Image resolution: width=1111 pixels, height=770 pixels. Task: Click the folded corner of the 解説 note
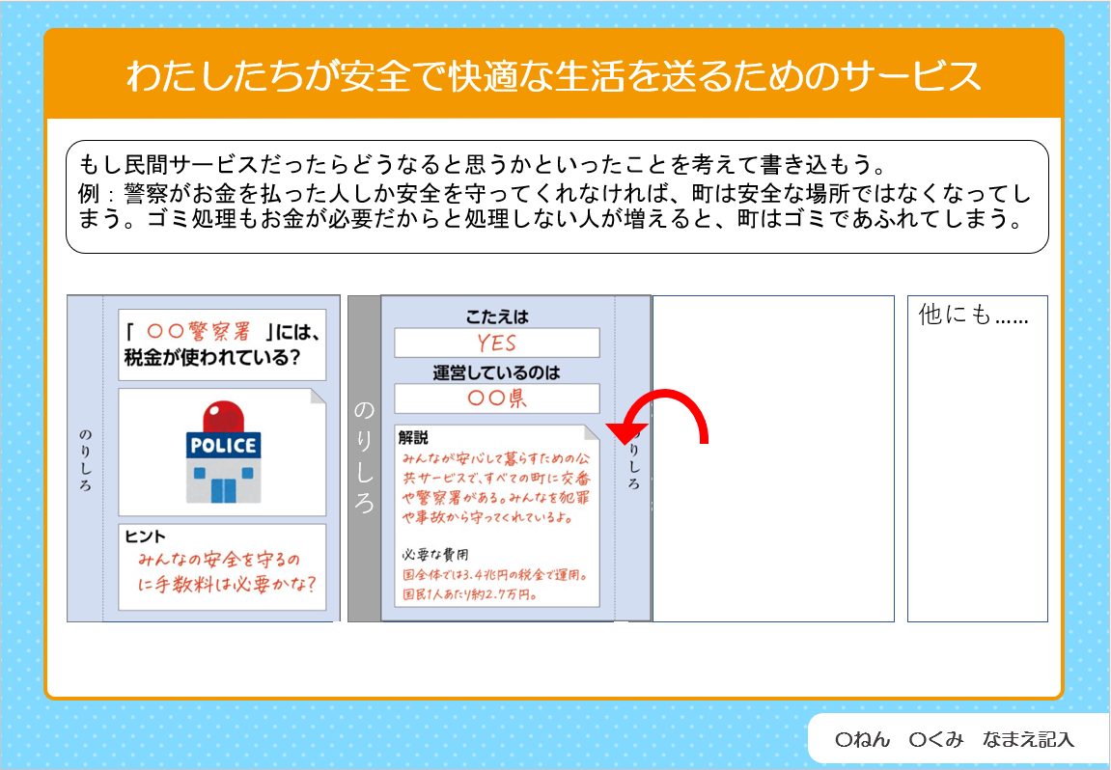[591, 432]
